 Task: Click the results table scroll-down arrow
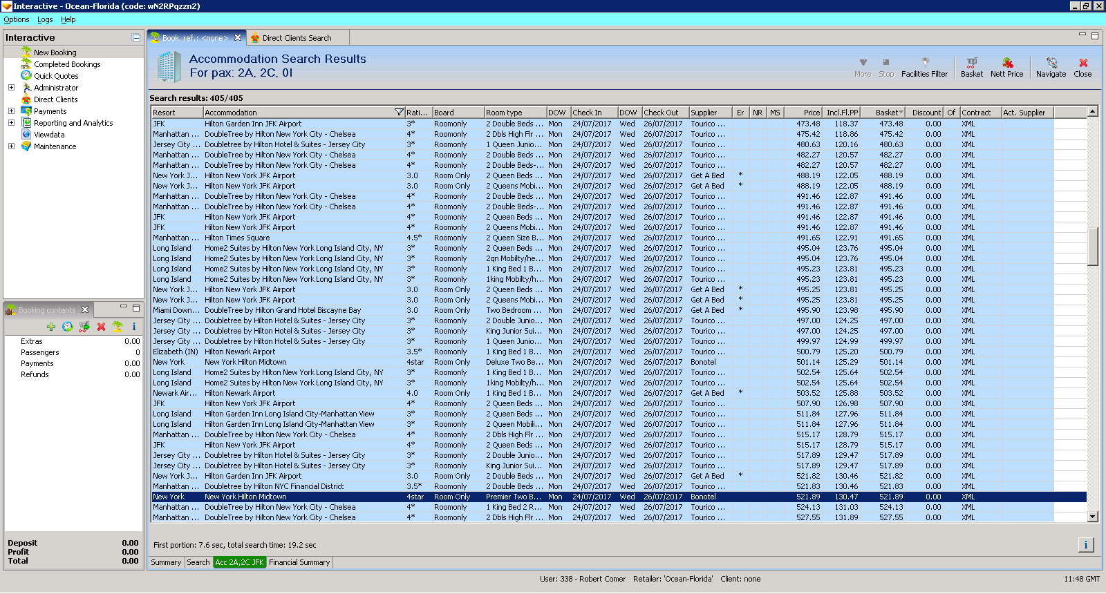1093,517
